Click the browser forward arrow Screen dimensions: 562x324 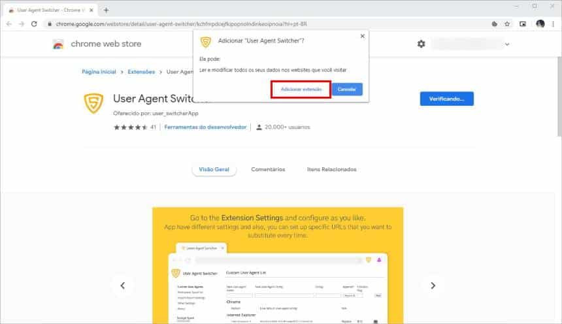click(x=22, y=24)
